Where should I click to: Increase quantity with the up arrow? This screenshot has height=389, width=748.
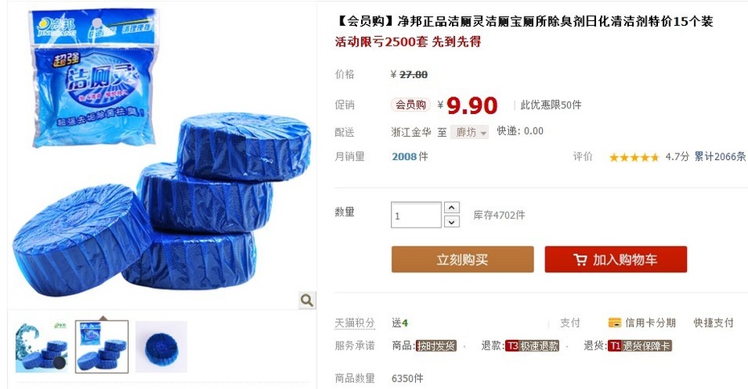(x=452, y=207)
